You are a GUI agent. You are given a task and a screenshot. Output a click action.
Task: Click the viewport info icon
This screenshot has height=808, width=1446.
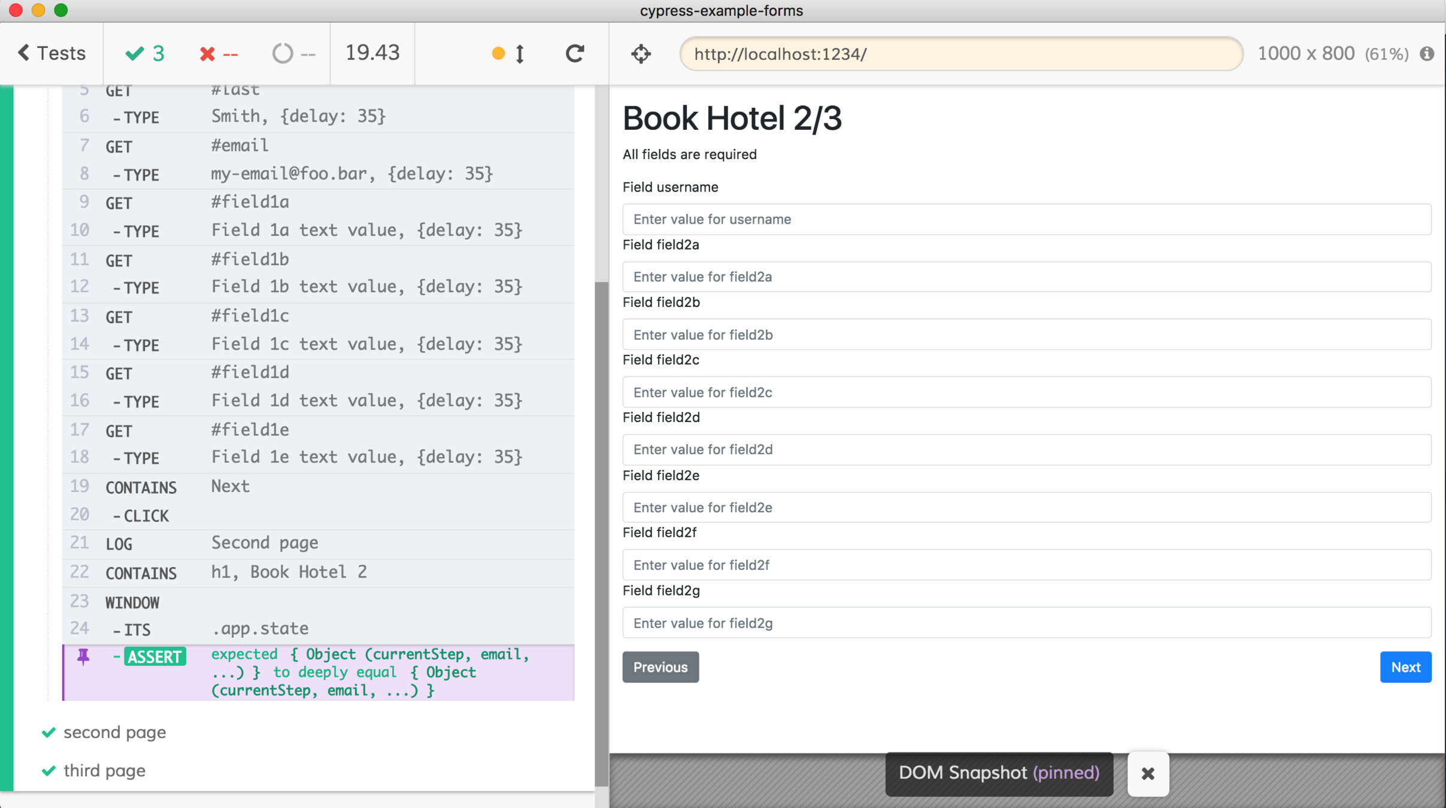1427,54
